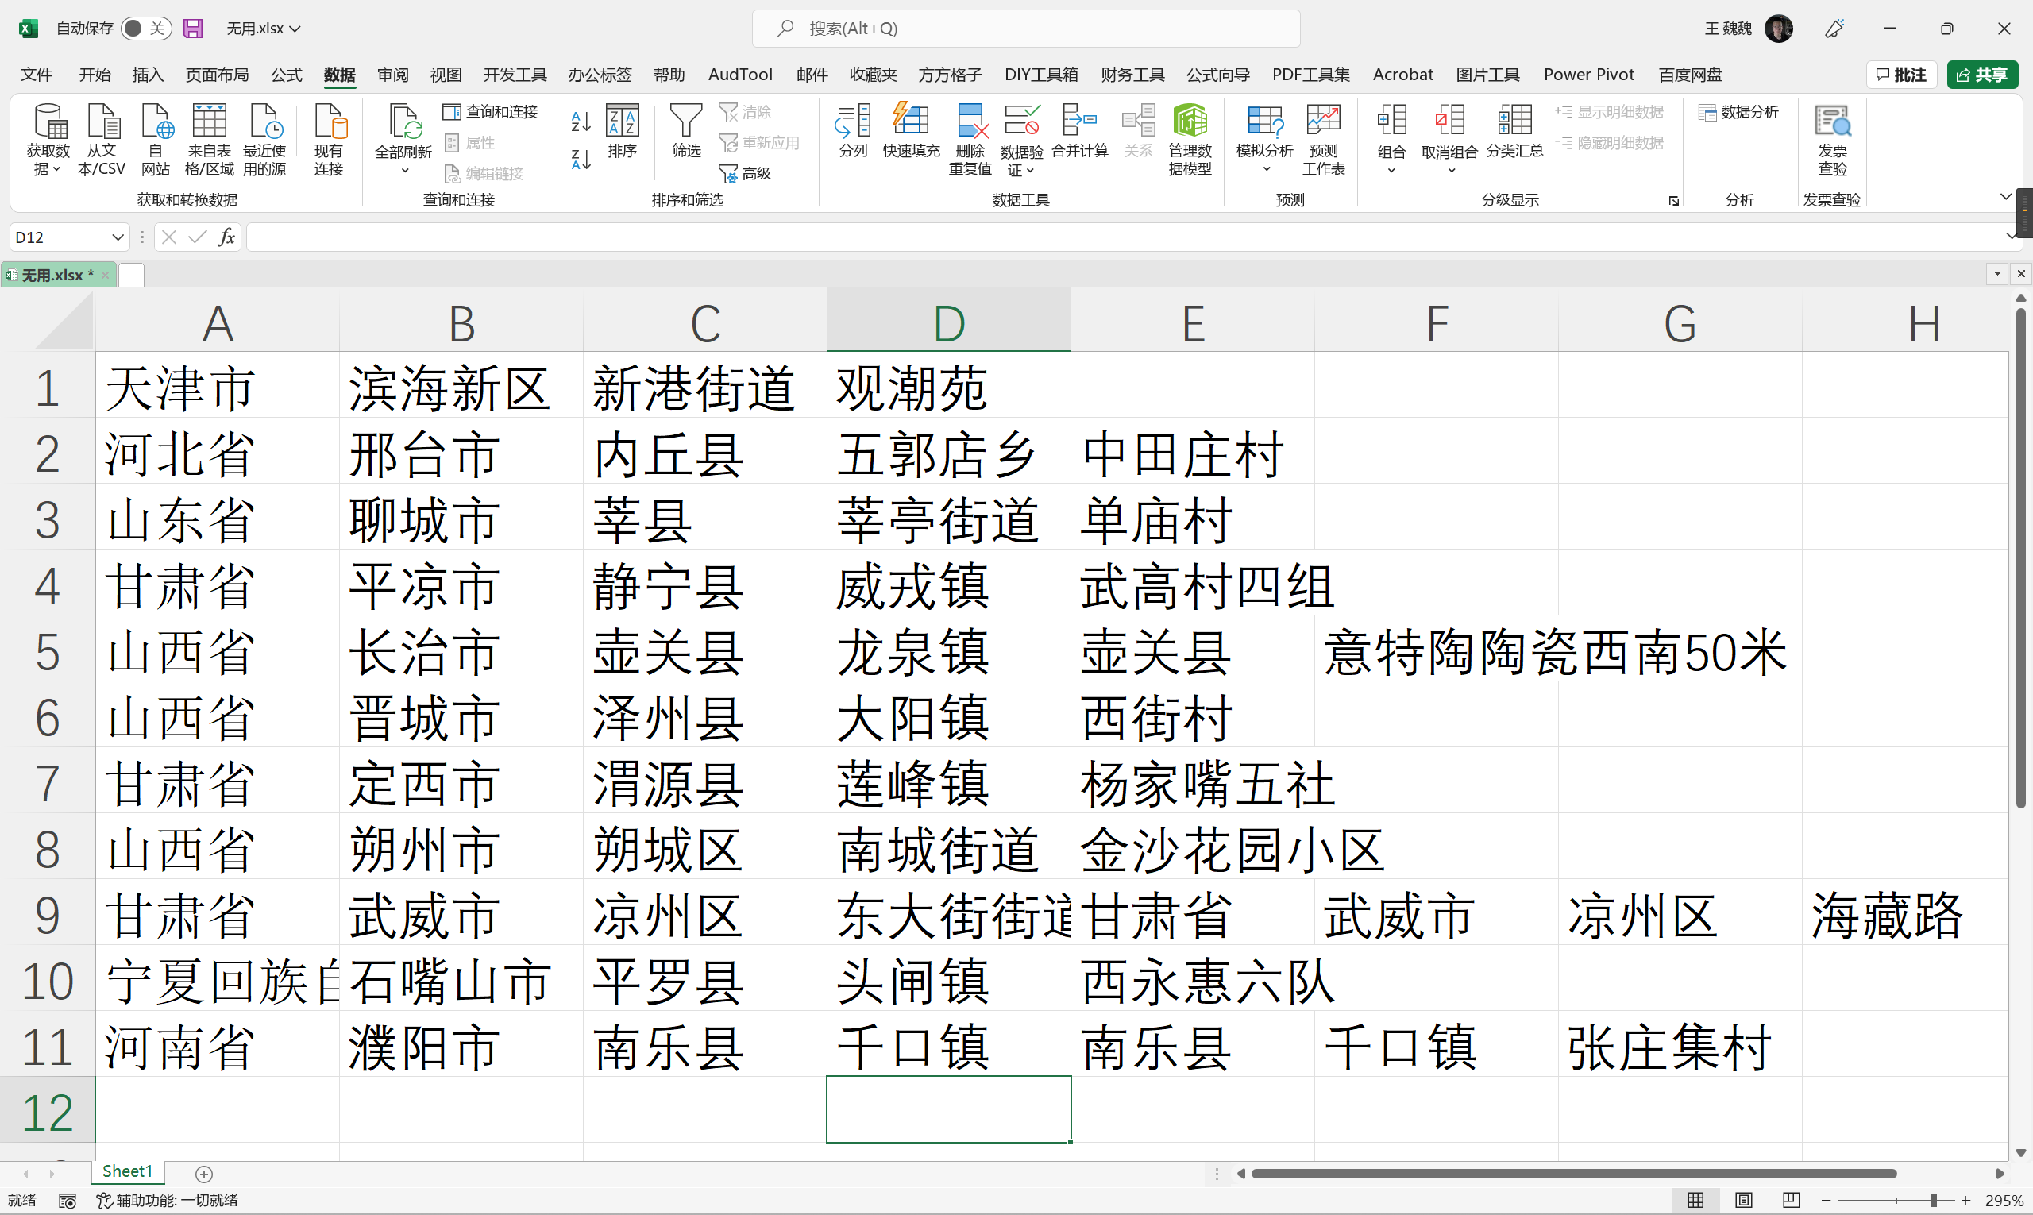Click sort ascending A-Z icon
The width and height of the screenshot is (2033, 1215).
581,121
